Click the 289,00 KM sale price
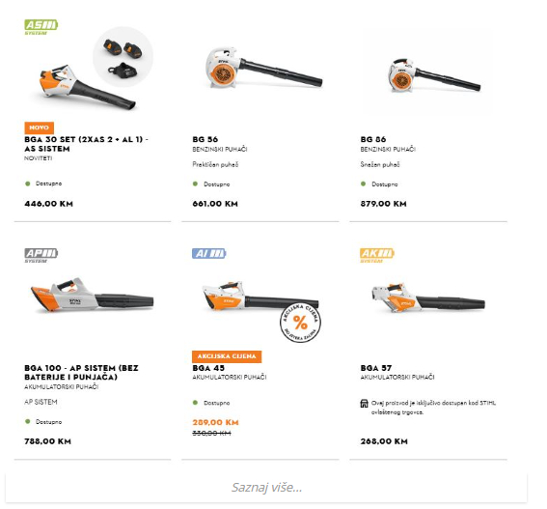Viewport: 547px width, 509px height. (215, 422)
